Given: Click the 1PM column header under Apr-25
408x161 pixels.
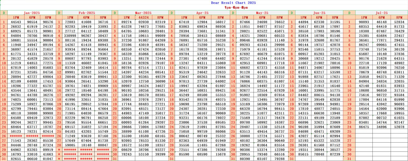Looking at the screenshot, I should point(184,17).
